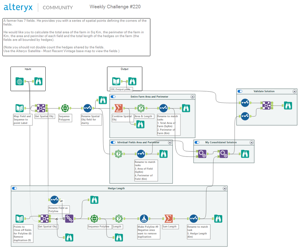Click the first Append Fields tool in Consolidated Solution
Image resolution: width=302 pixels, height=251 pixels.
[202, 154]
